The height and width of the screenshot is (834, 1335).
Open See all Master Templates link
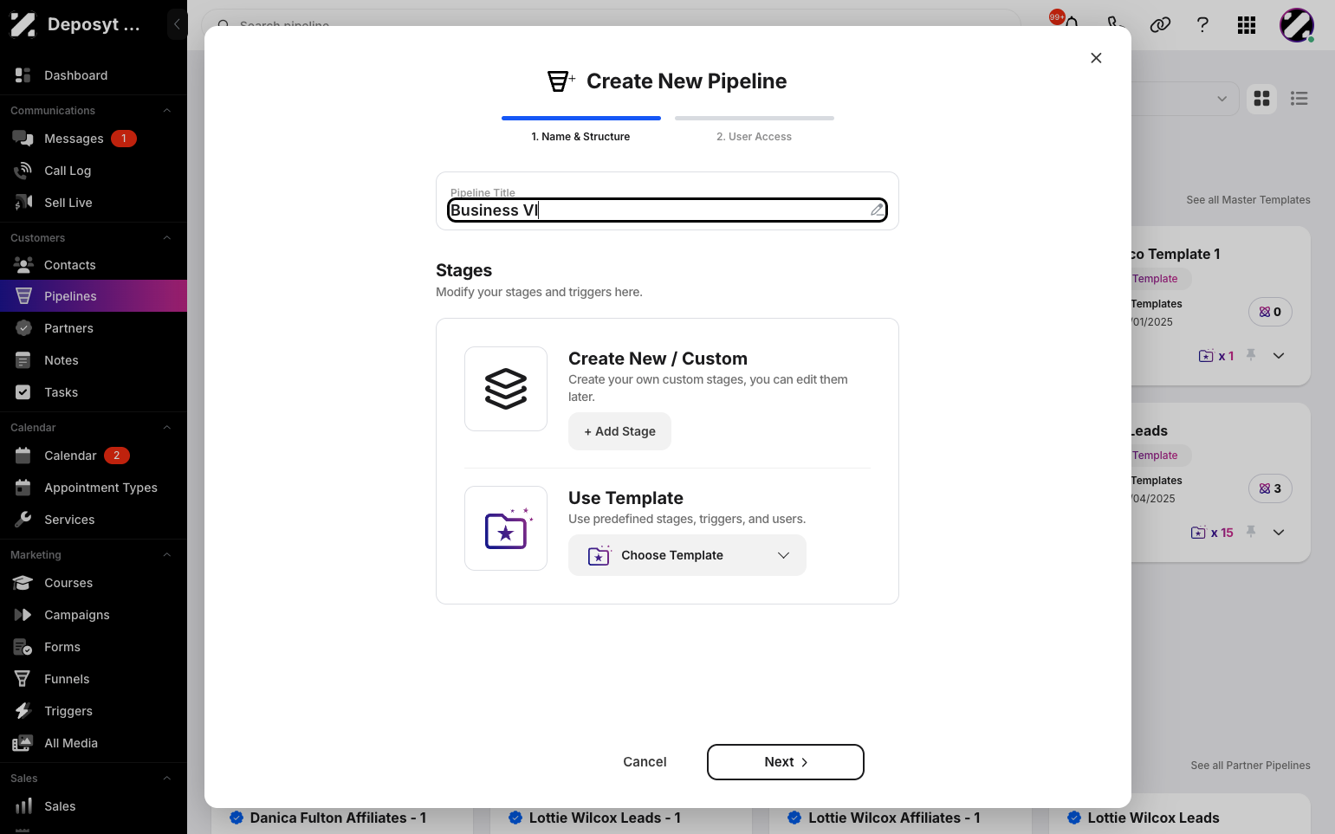click(1248, 200)
